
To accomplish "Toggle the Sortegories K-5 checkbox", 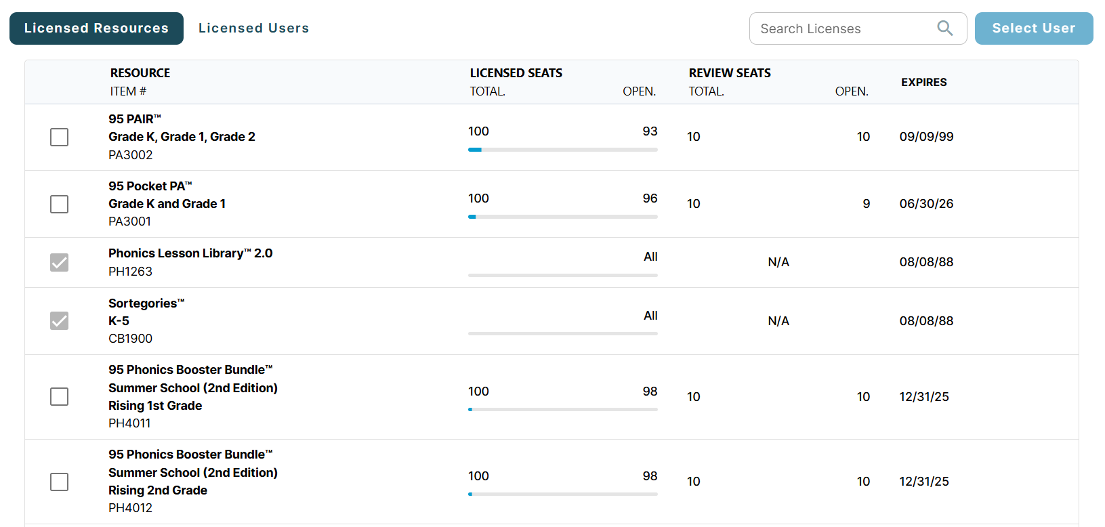I will pos(60,321).
